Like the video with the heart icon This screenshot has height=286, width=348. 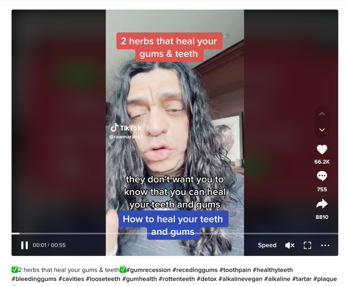(322, 150)
